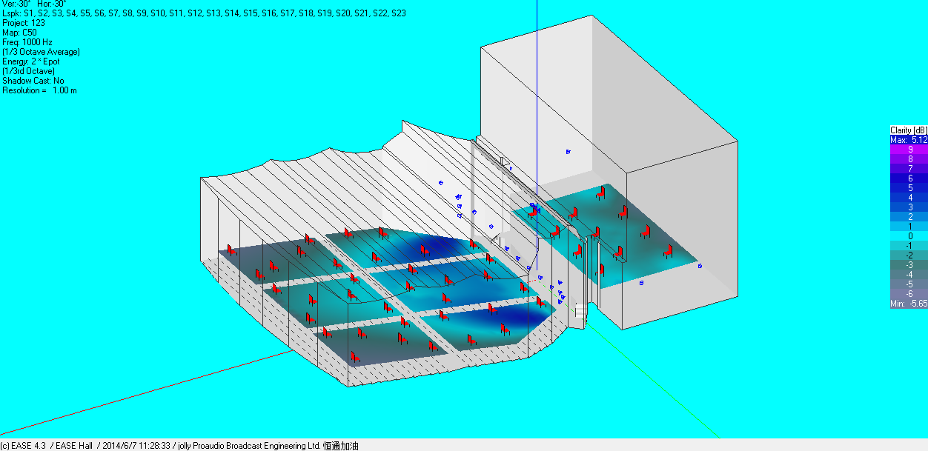Click the Max: 5.12 legend value
Viewport: 928px width, 451px height.
click(x=909, y=139)
